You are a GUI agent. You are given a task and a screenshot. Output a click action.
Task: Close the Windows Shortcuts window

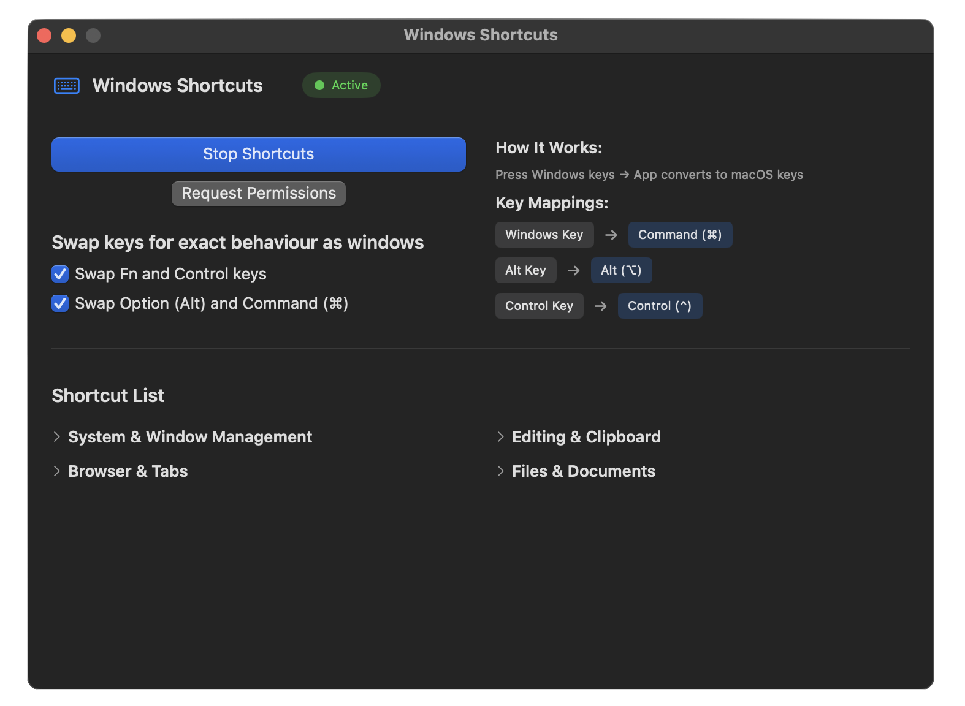44,36
